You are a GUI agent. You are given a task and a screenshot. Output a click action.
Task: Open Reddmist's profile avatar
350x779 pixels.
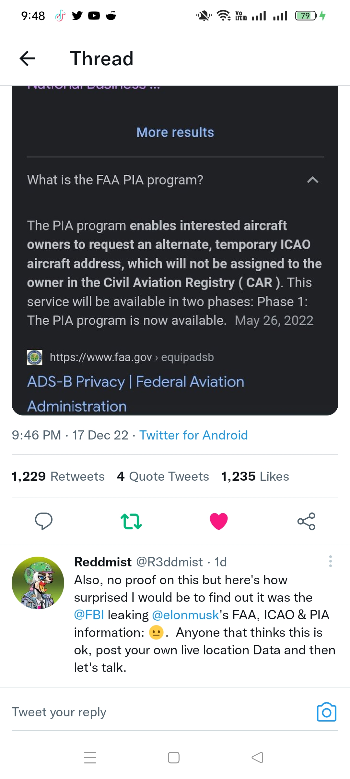(38, 583)
